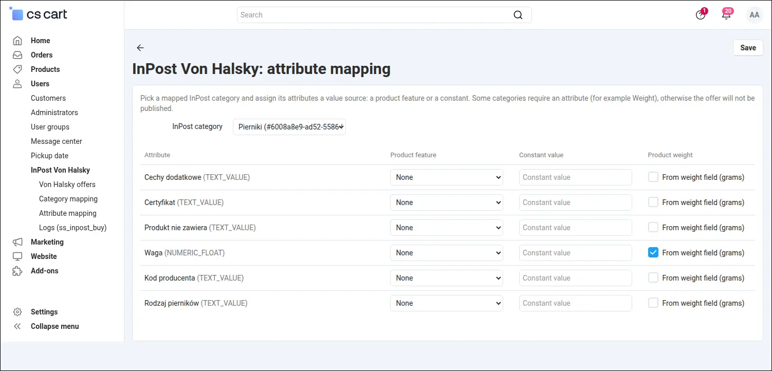Click the Product feature column header
772x371 pixels.
pyautogui.click(x=413, y=155)
